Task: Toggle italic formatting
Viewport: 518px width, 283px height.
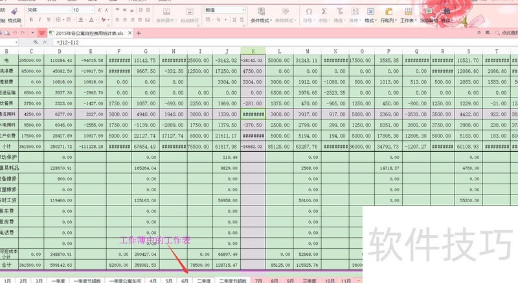Action: [x=39, y=20]
